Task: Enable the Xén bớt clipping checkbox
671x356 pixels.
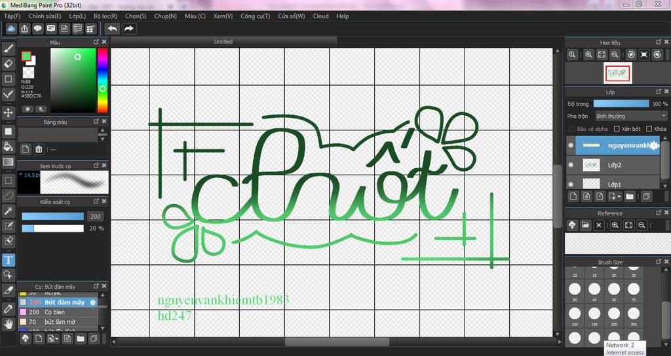Action: tap(617, 129)
